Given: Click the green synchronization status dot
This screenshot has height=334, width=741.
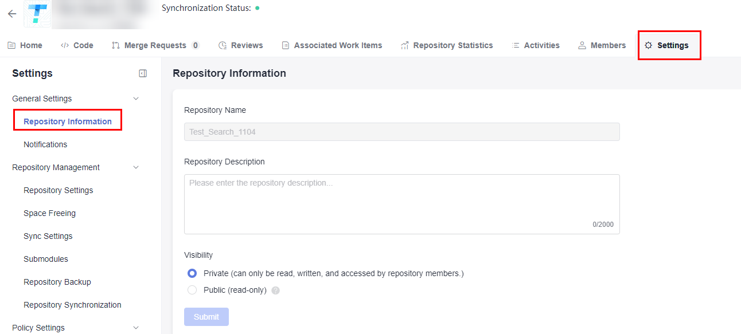Looking at the screenshot, I should point(257,8).
